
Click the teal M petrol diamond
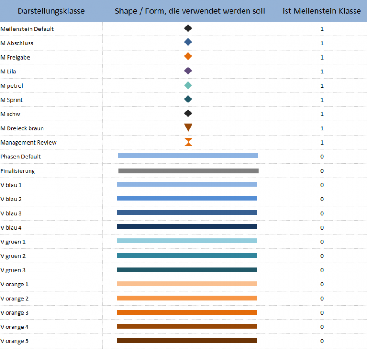tap(188, 85)
